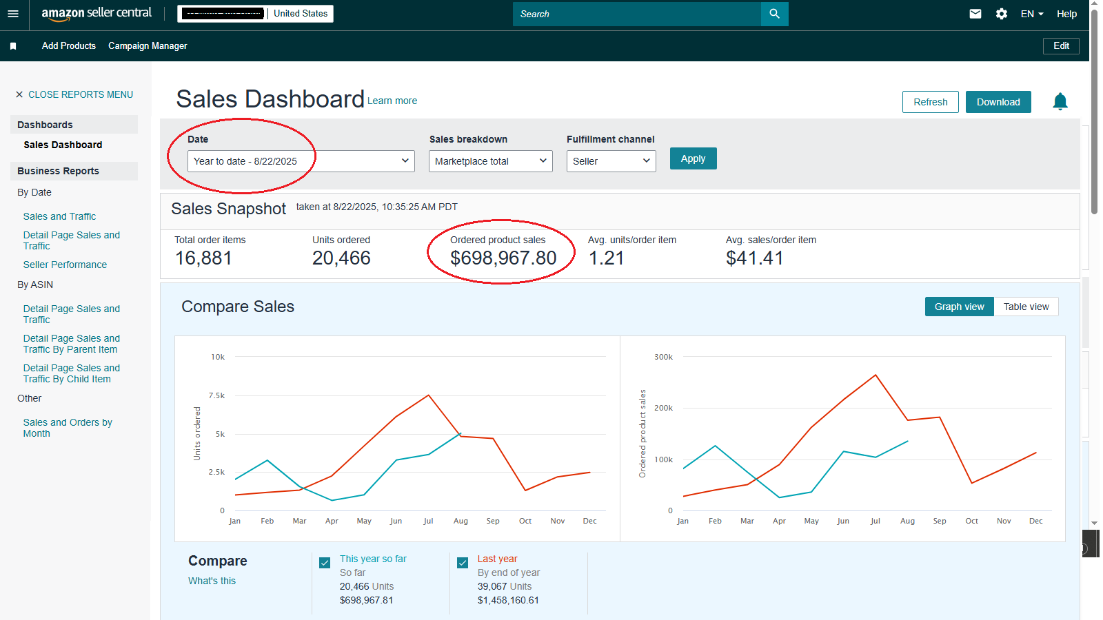Open the hamburger main menu

click(13, 14)
